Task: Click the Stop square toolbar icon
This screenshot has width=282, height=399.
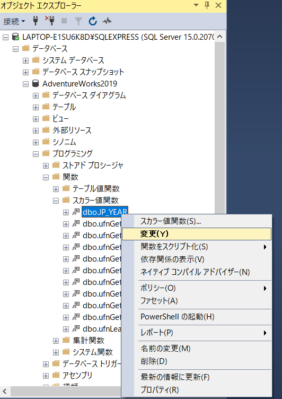Action: [x=64, y=21]
